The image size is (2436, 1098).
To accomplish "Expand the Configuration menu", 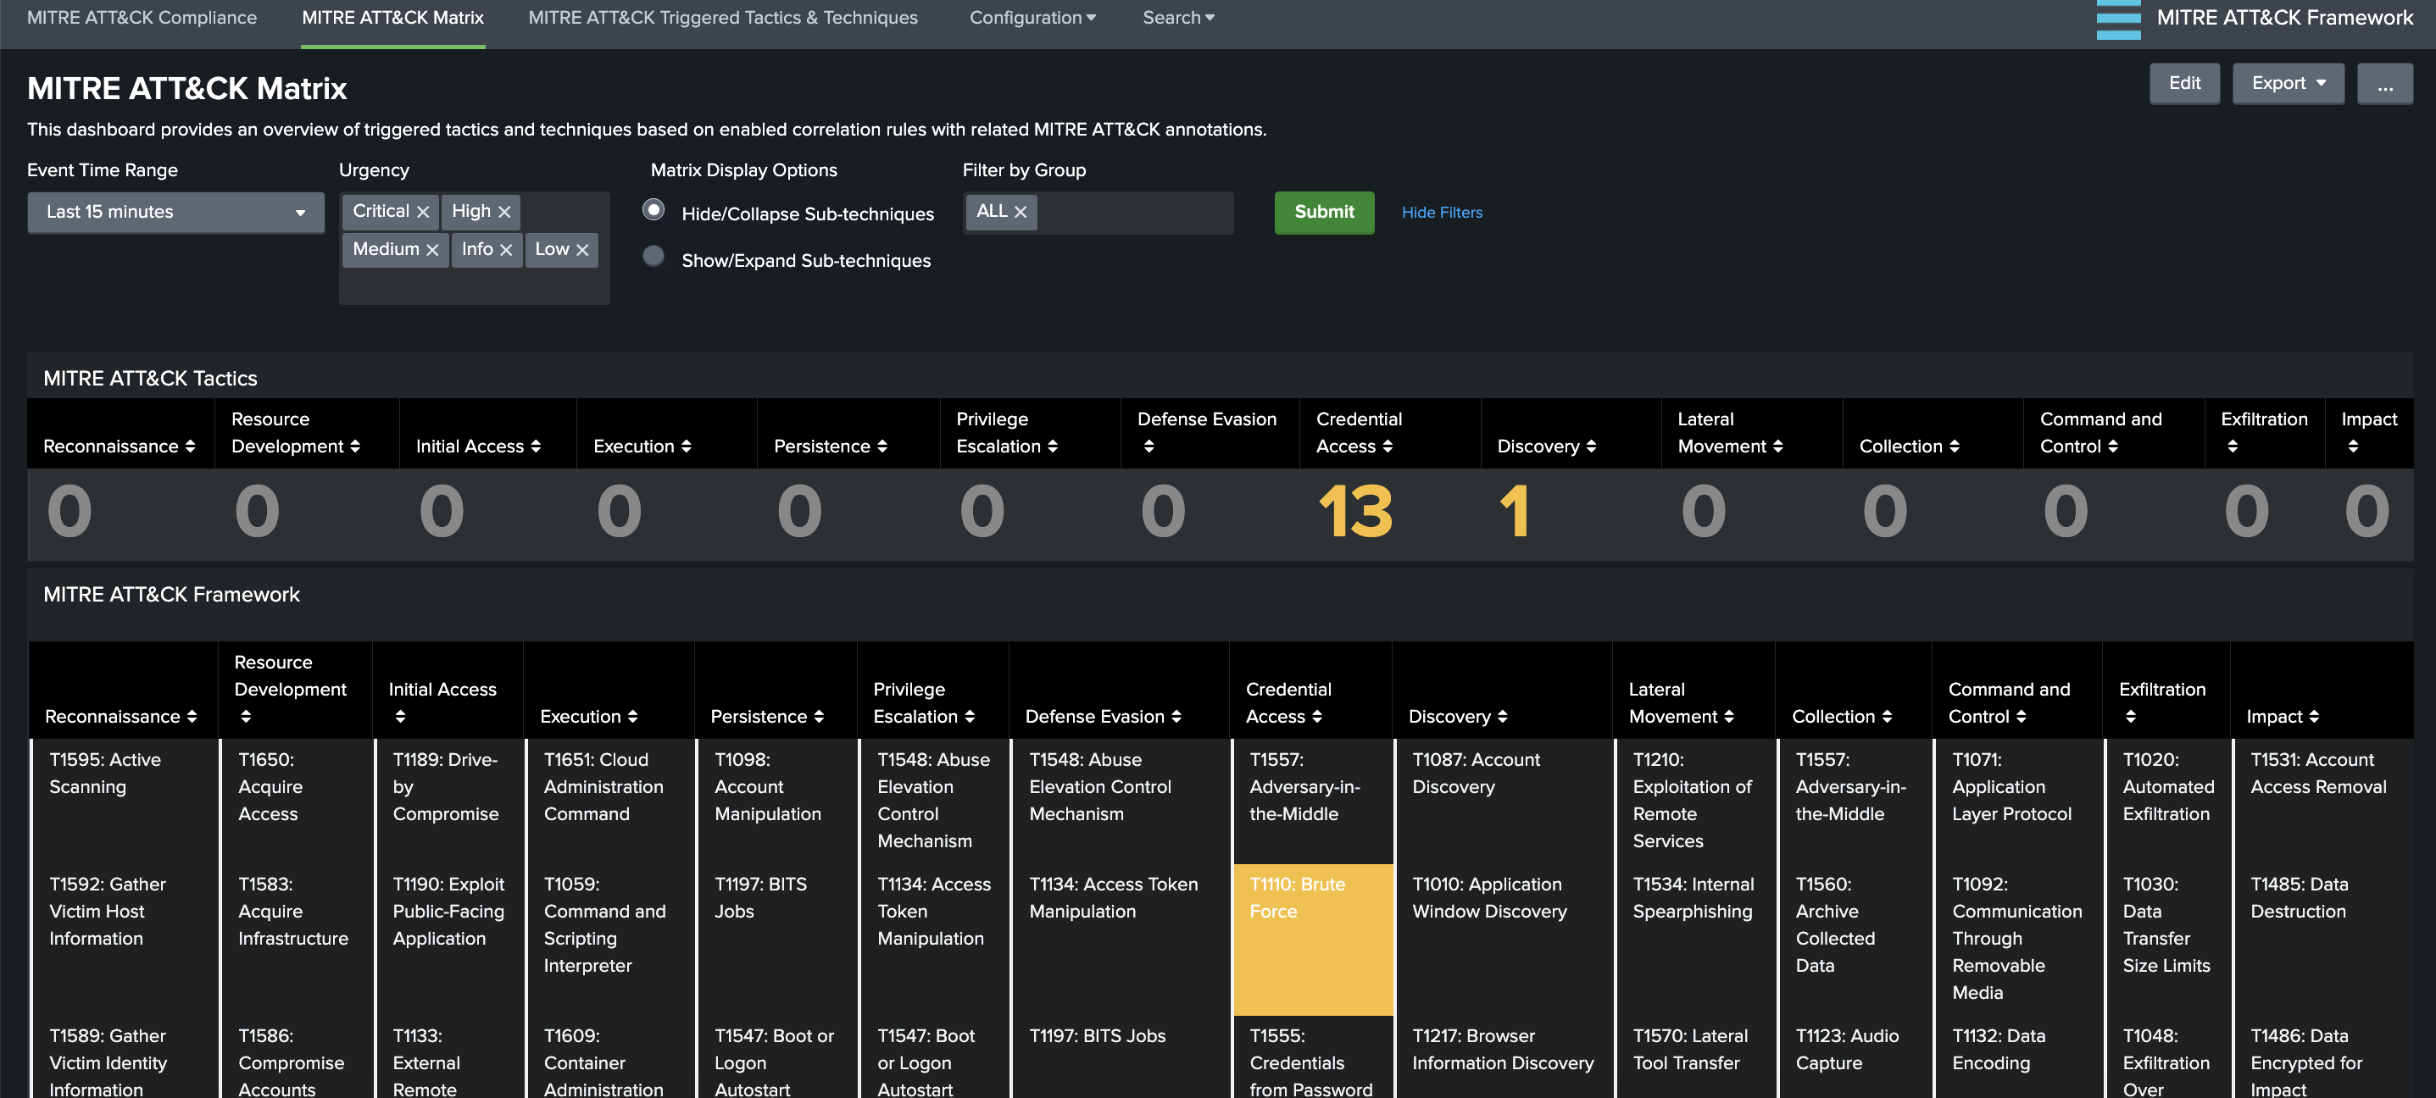I will (1032, 17).
